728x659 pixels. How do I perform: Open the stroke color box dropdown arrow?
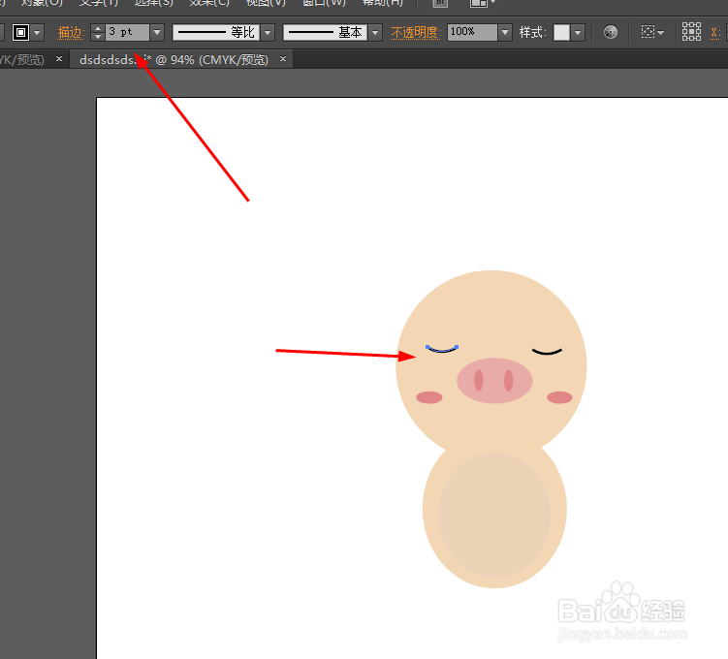click(37, 33)
